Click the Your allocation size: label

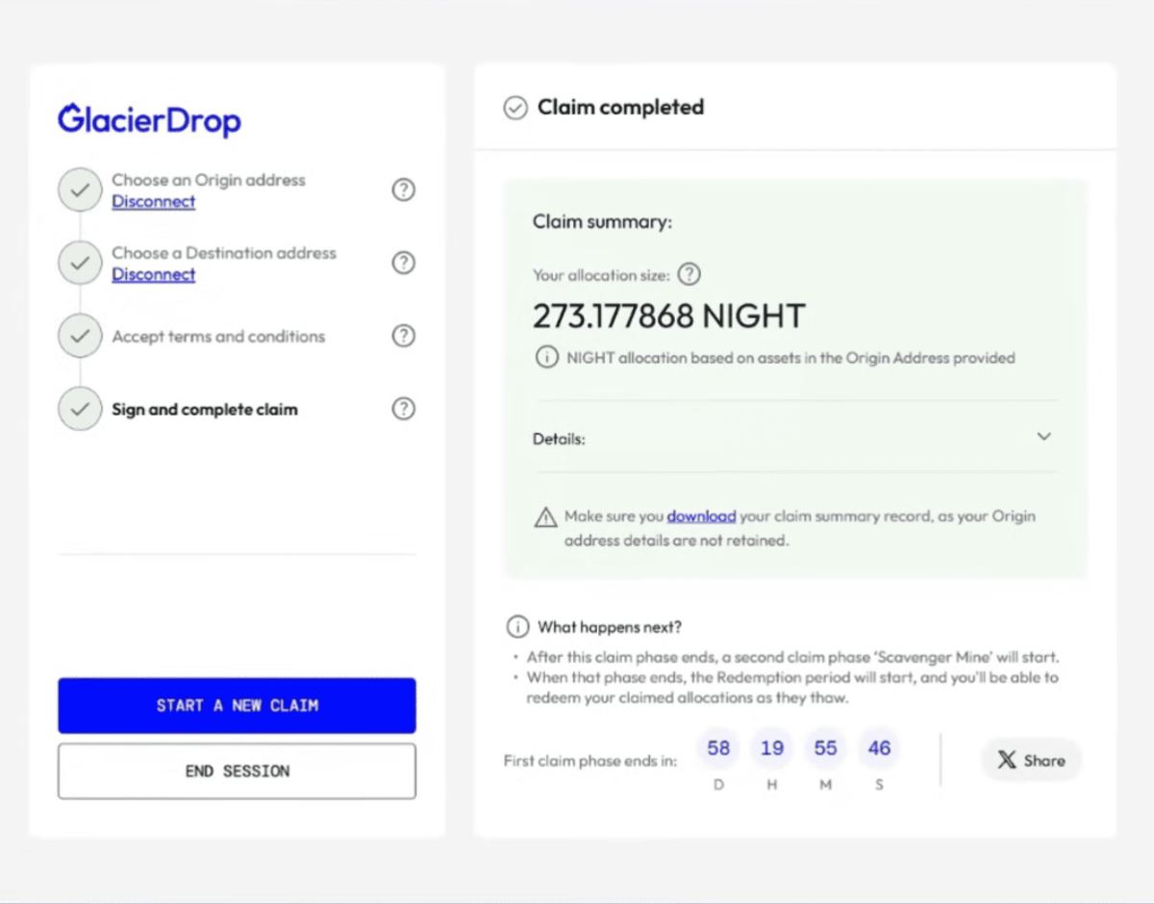(x=601, y=275)
